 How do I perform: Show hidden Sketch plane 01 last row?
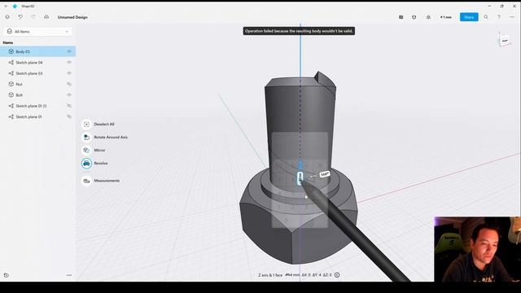coord(69,116)
